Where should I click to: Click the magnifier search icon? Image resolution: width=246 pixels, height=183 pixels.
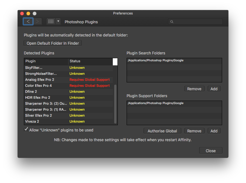coord(172,22)
